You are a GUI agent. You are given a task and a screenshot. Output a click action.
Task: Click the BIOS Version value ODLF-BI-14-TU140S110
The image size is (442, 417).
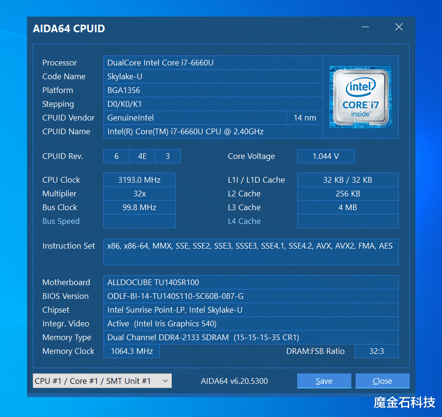pyautogui.click(x=251, y=296)
